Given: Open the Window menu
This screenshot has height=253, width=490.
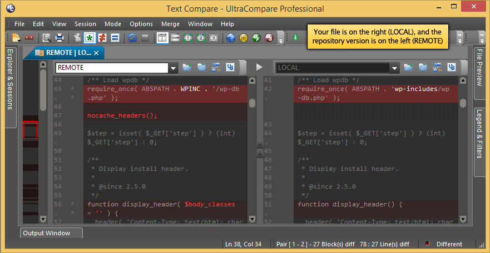Looking at the screenshot, I should click(200, 24).
